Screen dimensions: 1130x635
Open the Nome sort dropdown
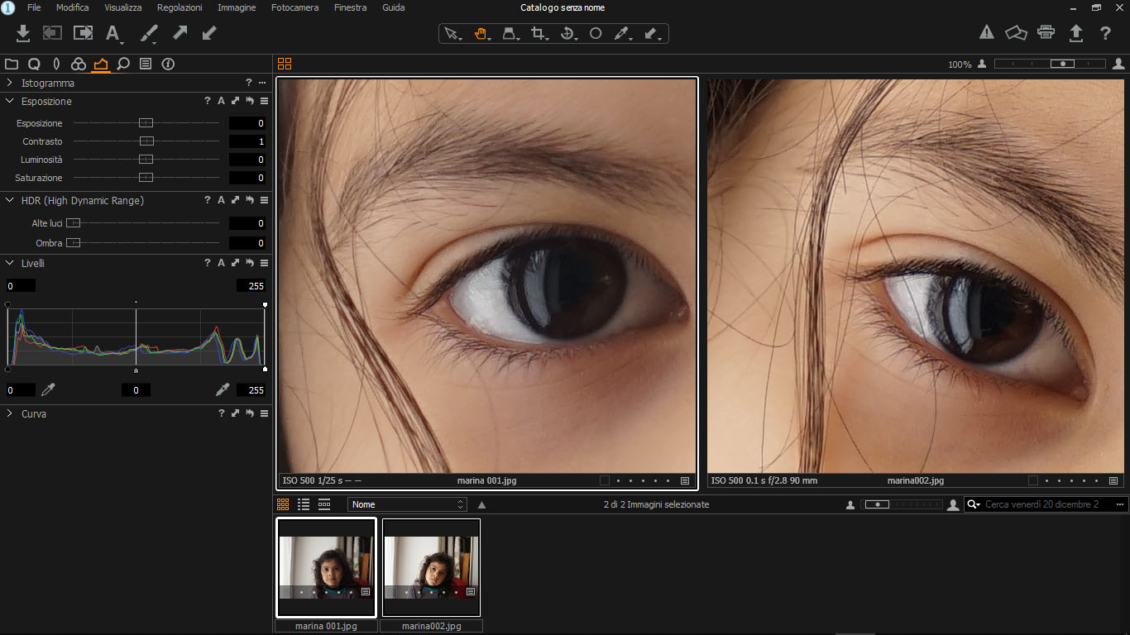click(407, 504)
